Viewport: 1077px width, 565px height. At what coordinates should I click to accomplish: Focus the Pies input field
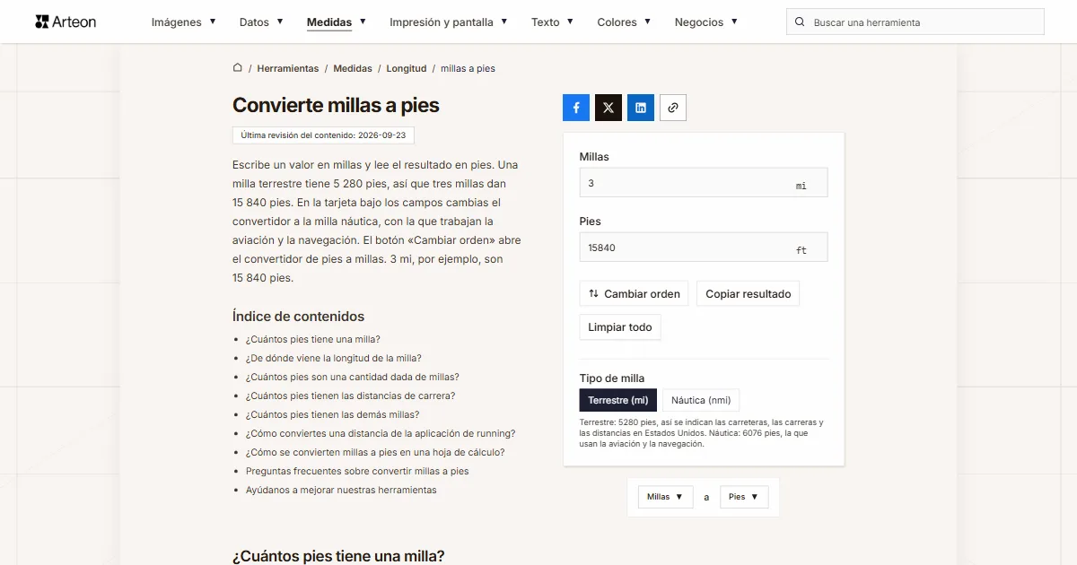pyautogui.click(x=704, y=247)
